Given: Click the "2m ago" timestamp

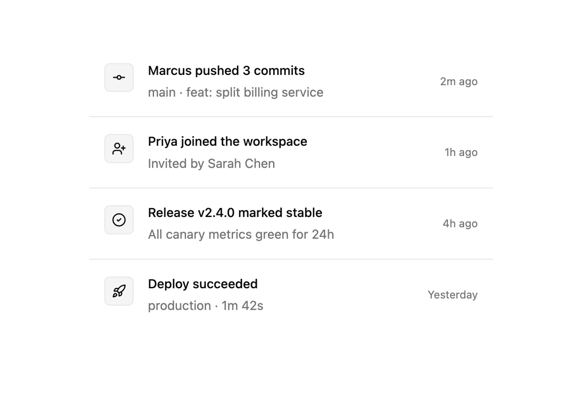Looking at the screenshot, I should tap(459, 82).
